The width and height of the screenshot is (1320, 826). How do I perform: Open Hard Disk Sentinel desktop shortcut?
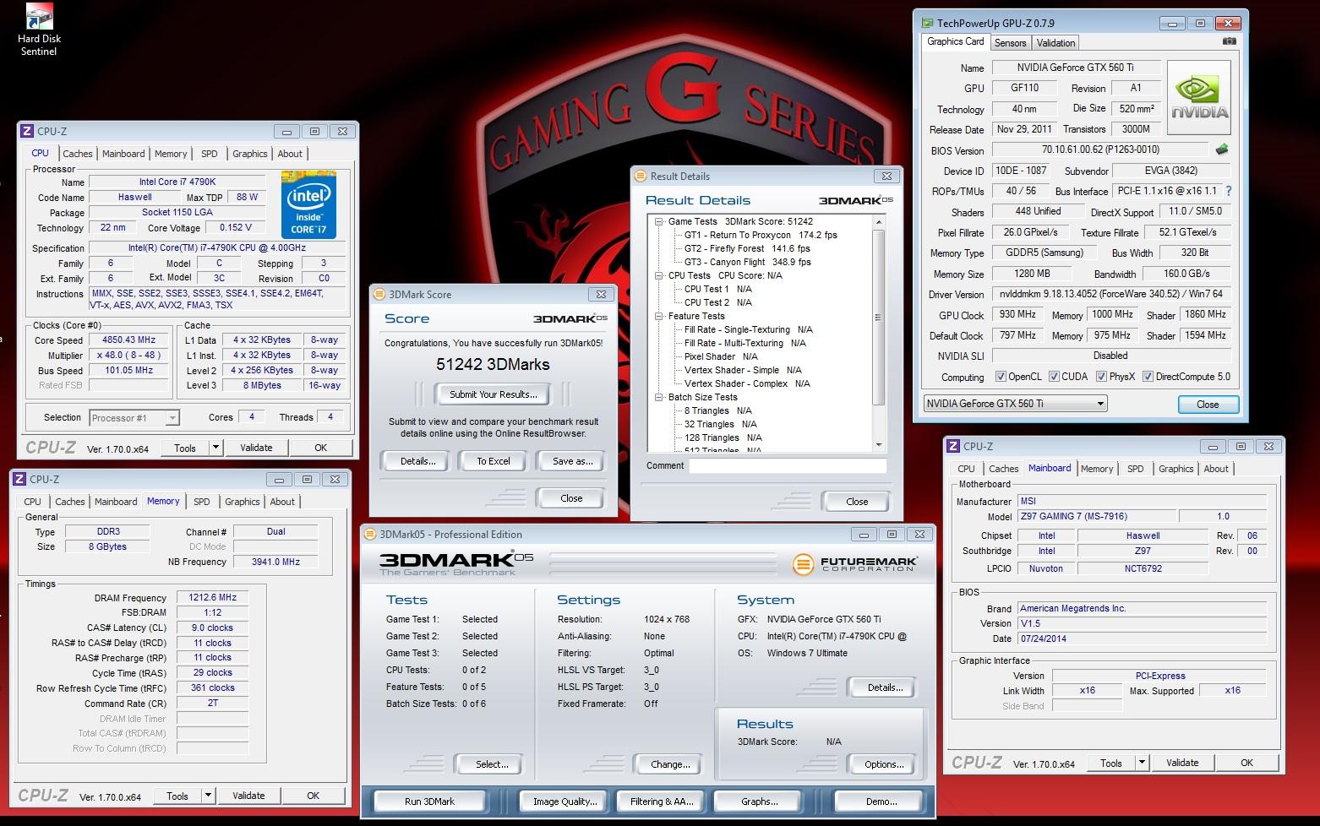[x=39, y=30]
